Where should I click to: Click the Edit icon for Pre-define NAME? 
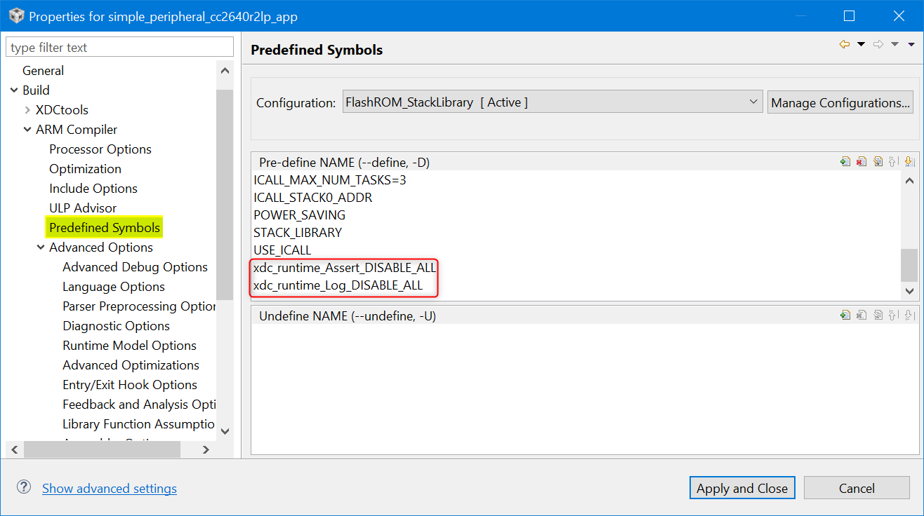pyautogui.click(x=878, y=162)
